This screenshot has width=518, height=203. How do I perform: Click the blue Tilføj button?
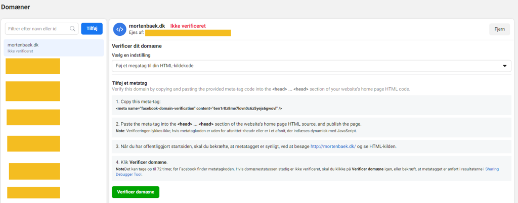coord(92,29)
